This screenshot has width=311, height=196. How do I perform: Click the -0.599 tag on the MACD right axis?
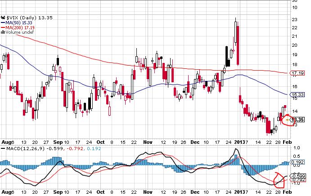click(297, 176)
